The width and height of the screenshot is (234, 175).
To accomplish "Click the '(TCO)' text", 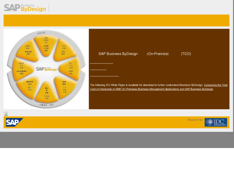I will 186,54.
